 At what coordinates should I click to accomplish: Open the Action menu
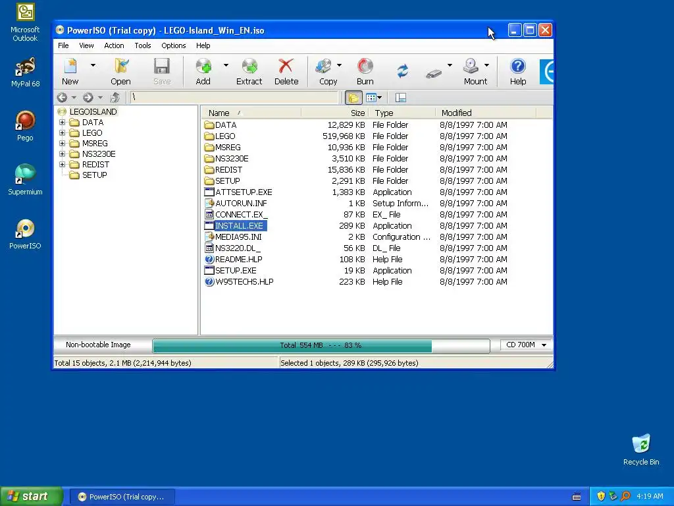114,45
